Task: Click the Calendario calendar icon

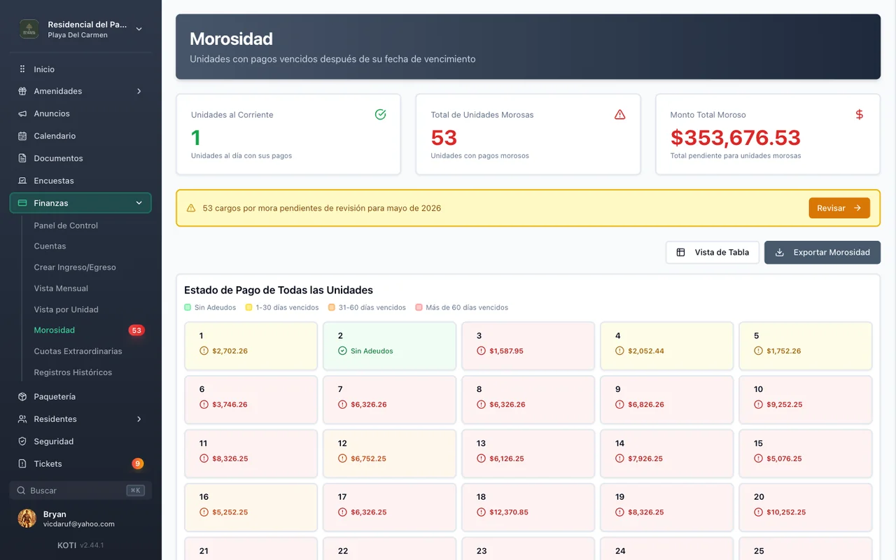Action: pos(22,136)
